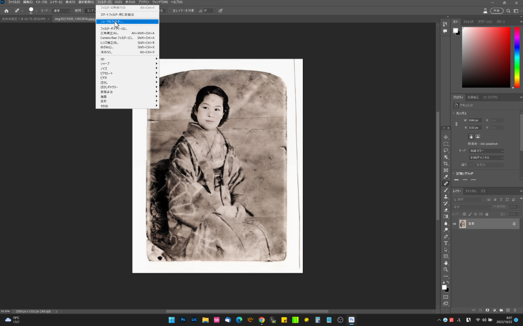The width and height of the screenshot is (523, 326).
Task: Toggle visibility eye of 背景 layer
Action: [454, 224]
